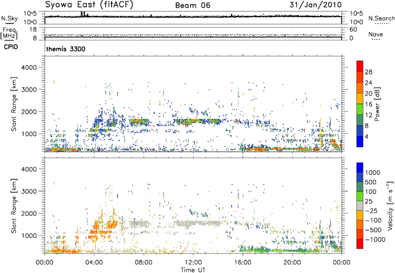This screenshot has width=395, height=273.
Task: Click the '24' power colorbar label
Action: click(368, 83)
